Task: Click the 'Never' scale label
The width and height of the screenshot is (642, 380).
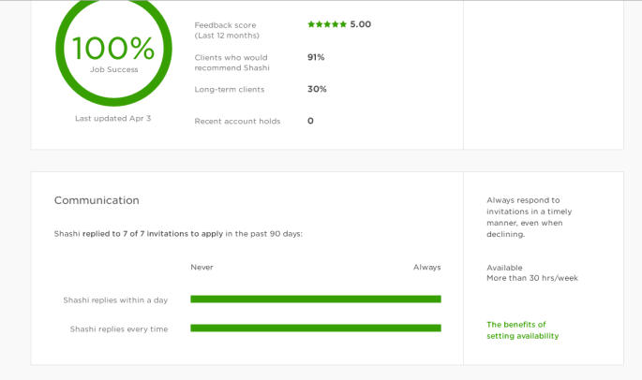Action: (202, 268)
